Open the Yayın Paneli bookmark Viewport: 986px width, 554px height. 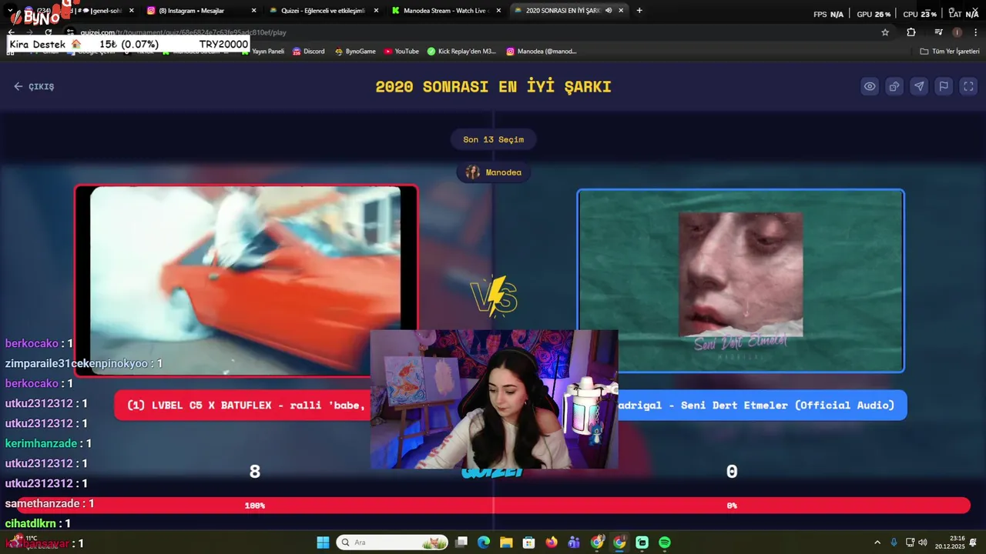pos(262,52)
